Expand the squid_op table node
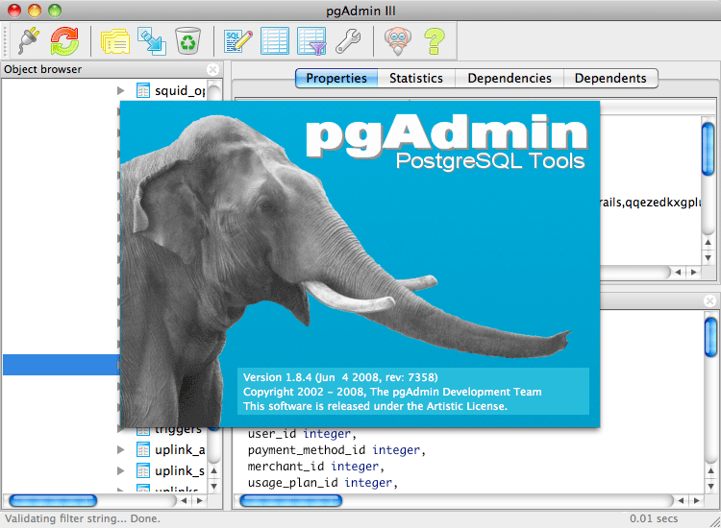This screenshot has width=721, height=528. [x=121, y=90]
